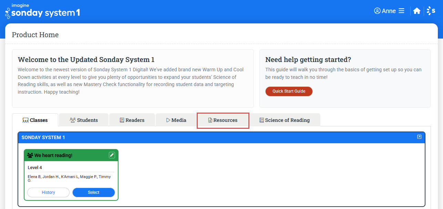The width and height of the screenshot is (443, 209).
Task: Open the Readers tab
Action: 132,120
